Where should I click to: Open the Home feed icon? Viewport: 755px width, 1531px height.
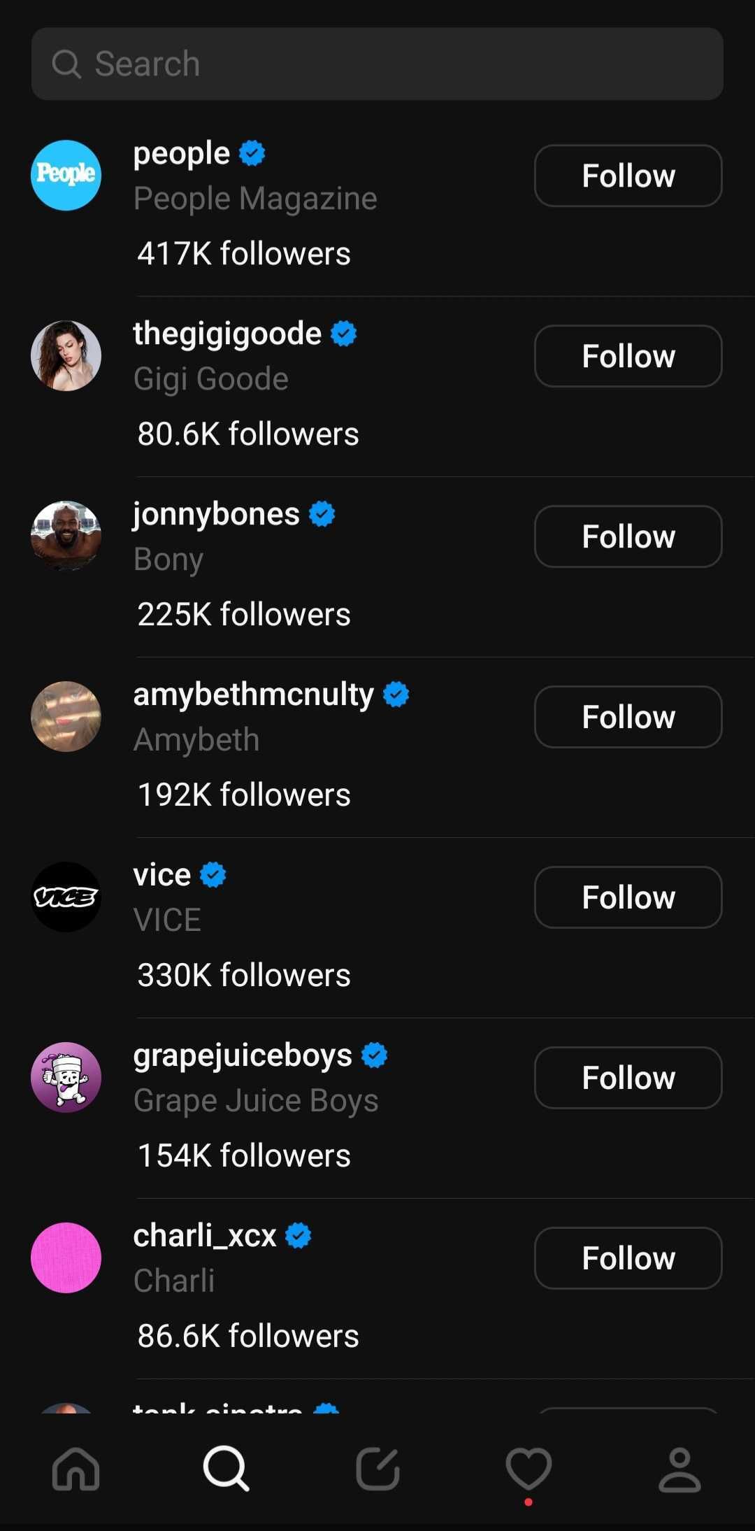coord(75,1469)
